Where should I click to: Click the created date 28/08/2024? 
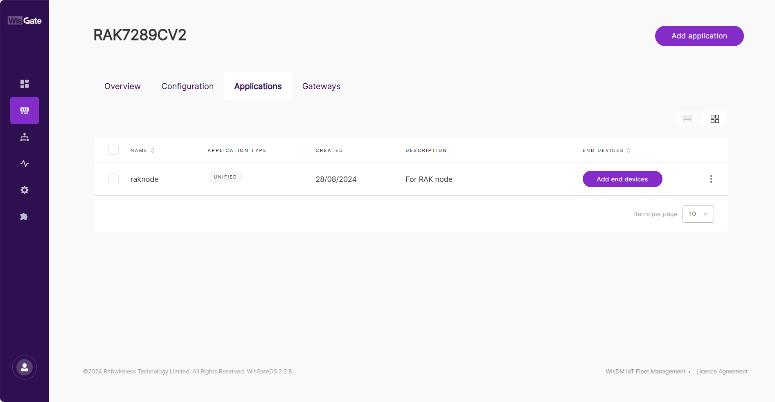pyautogui.click(x=336, y=179)
